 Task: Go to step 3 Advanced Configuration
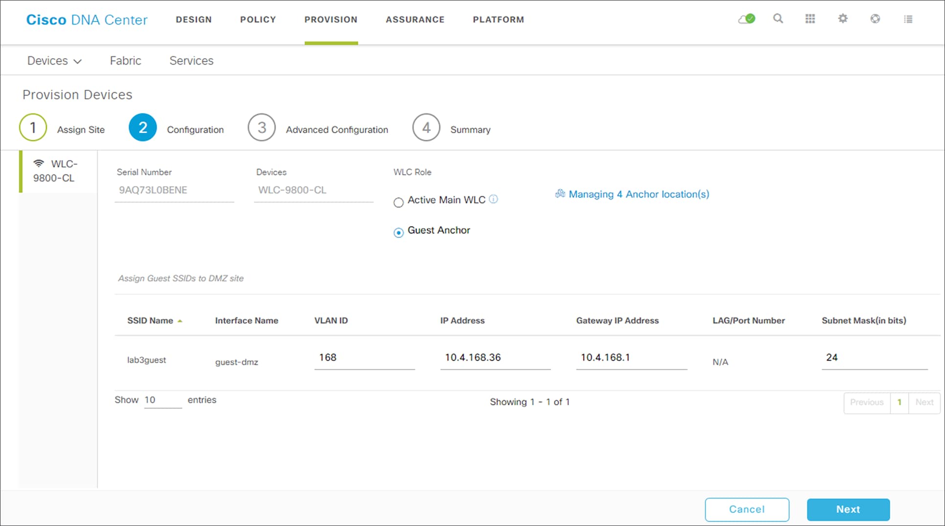(318, 128)
